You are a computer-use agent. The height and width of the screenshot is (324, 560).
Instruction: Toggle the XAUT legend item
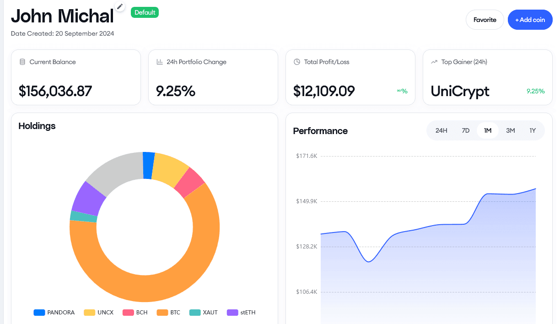point(203,313)
